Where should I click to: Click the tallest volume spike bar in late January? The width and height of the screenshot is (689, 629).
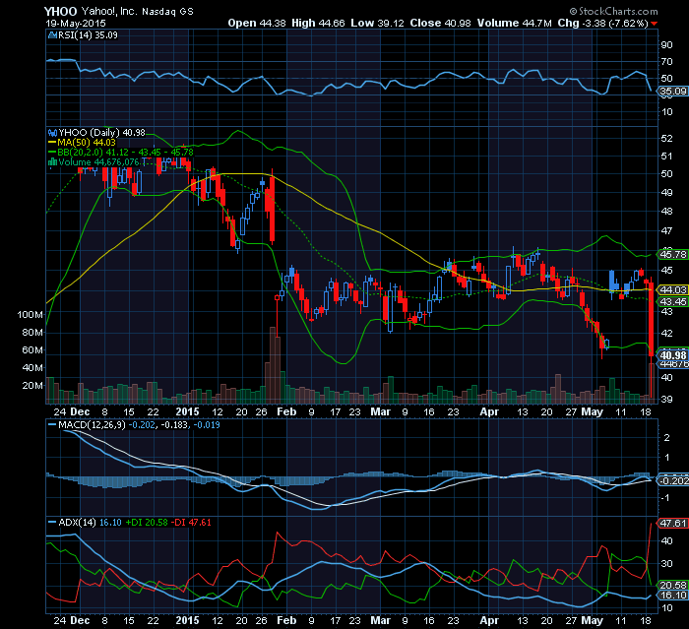(x=273, y=365)
